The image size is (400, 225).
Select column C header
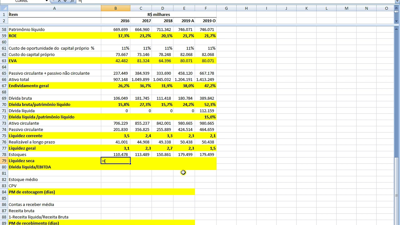point(141,8)
